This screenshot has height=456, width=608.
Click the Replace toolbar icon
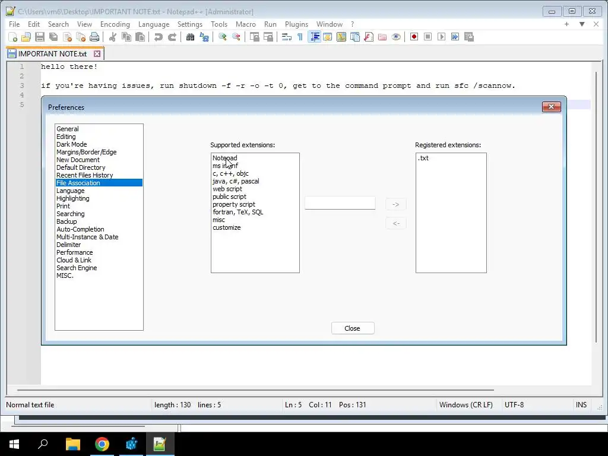point(204,37)
